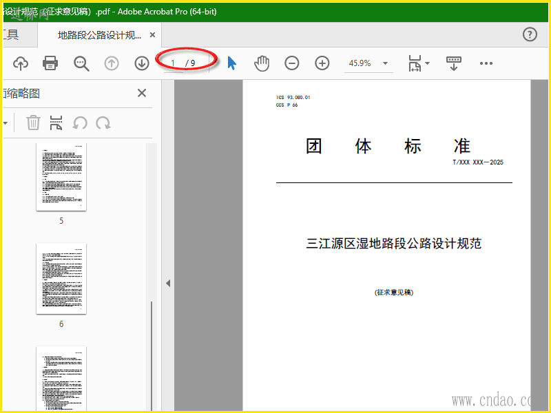Rotate page counterclockwise
The image size is (551, 413).
[x=80, y=123]
